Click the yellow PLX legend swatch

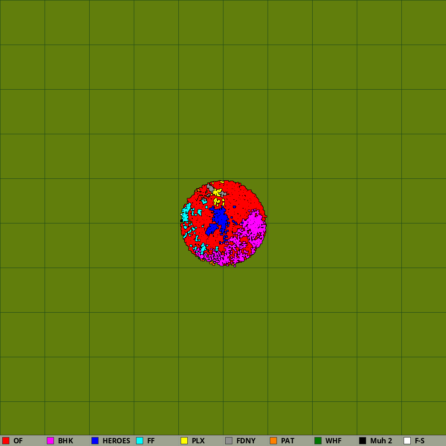coord(184,441)
